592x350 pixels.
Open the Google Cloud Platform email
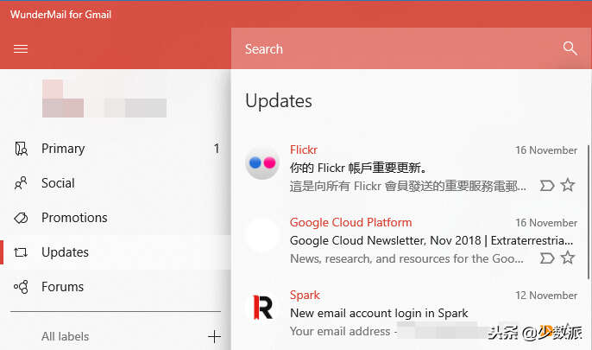411,240
